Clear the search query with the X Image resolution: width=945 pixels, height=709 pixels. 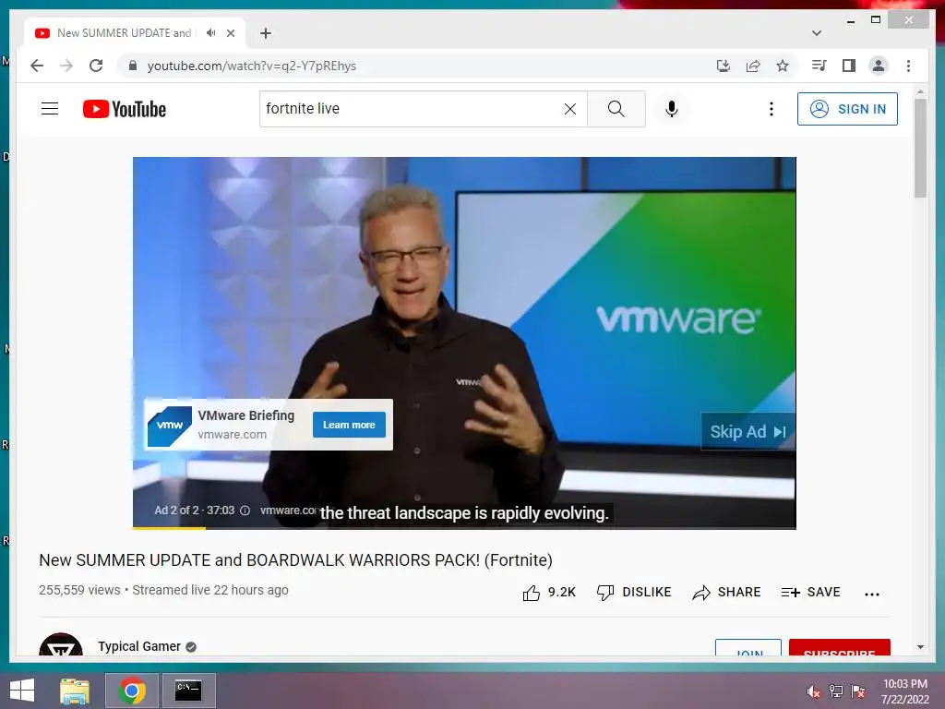(570, 109)
